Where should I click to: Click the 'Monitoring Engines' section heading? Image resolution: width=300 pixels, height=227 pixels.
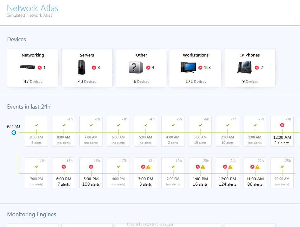(31, 214)
